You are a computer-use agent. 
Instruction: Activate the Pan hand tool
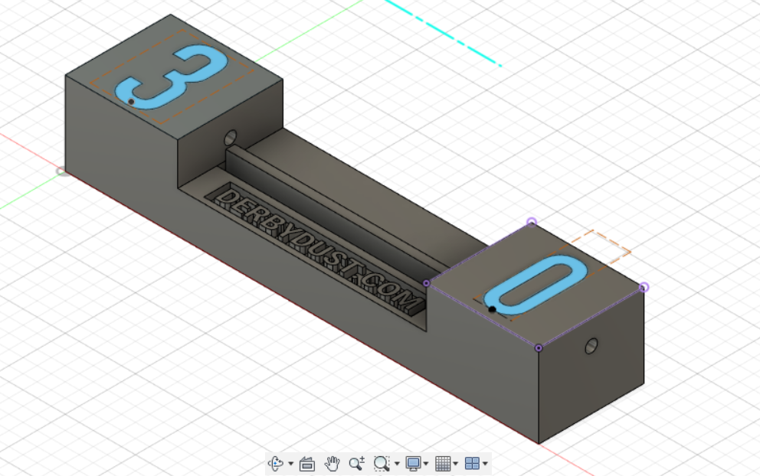[332, 463]
